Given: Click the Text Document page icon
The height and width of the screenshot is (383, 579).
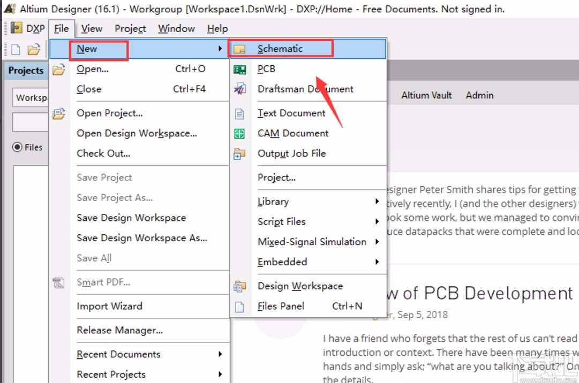Looking at the screenshot, I should 239,113.
